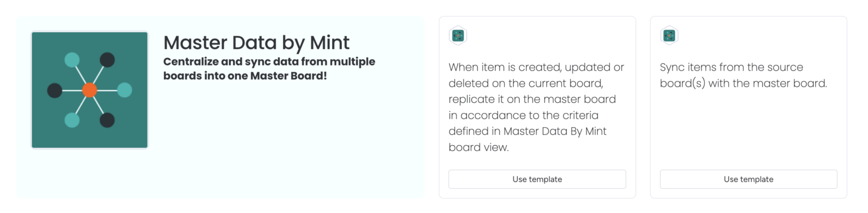Image resolution: width=868 pixels, height=213 pixels.
Task: Click the "Master Data by Mint" title
Action: [x=257, y=42]
